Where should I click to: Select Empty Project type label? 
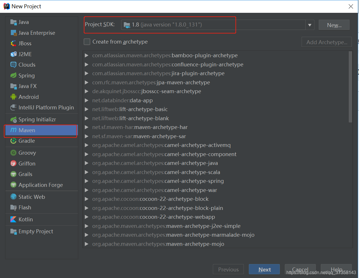pos(36,231)
